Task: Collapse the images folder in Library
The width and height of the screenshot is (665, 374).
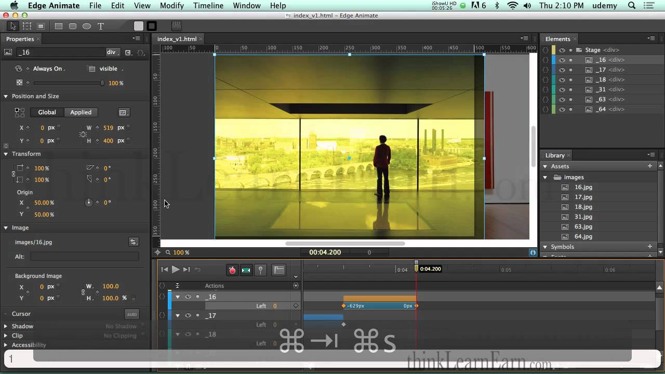Action: pos(546,177)
